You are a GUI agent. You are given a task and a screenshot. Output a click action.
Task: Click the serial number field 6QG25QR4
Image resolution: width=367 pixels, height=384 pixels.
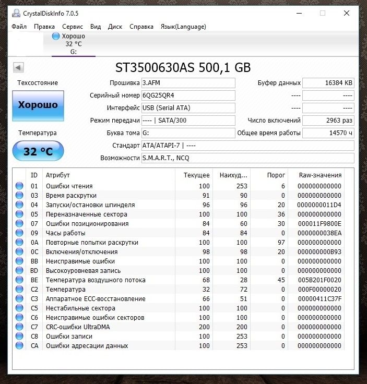click(188, 95)
